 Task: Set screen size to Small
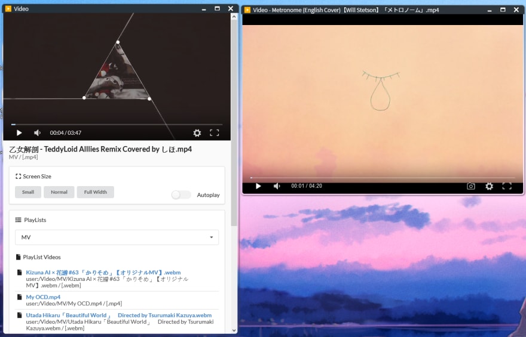pyautogui.click(x=28, y=192)
